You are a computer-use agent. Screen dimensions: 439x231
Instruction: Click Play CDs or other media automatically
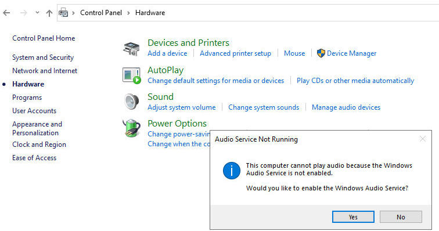coord(355,81)
